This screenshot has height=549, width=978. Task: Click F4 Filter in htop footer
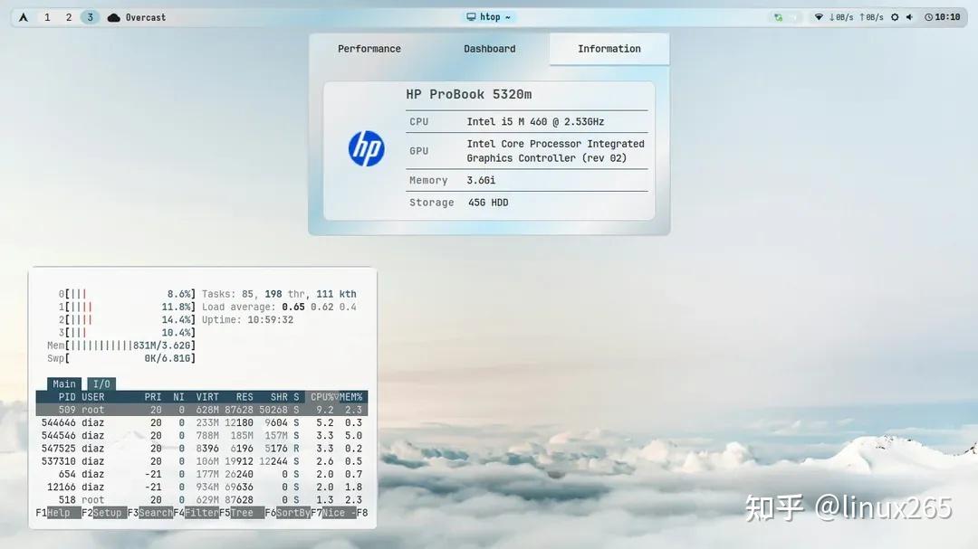196,513
